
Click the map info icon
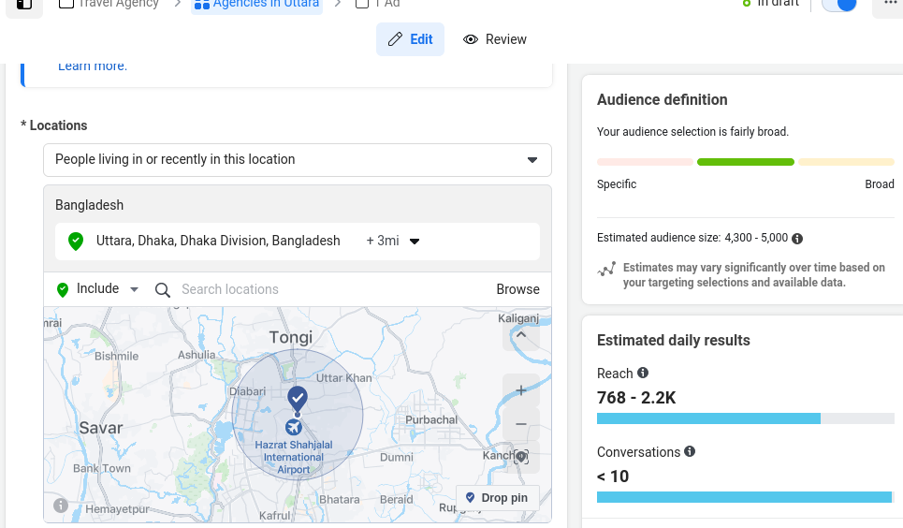(x=61, y=506)
